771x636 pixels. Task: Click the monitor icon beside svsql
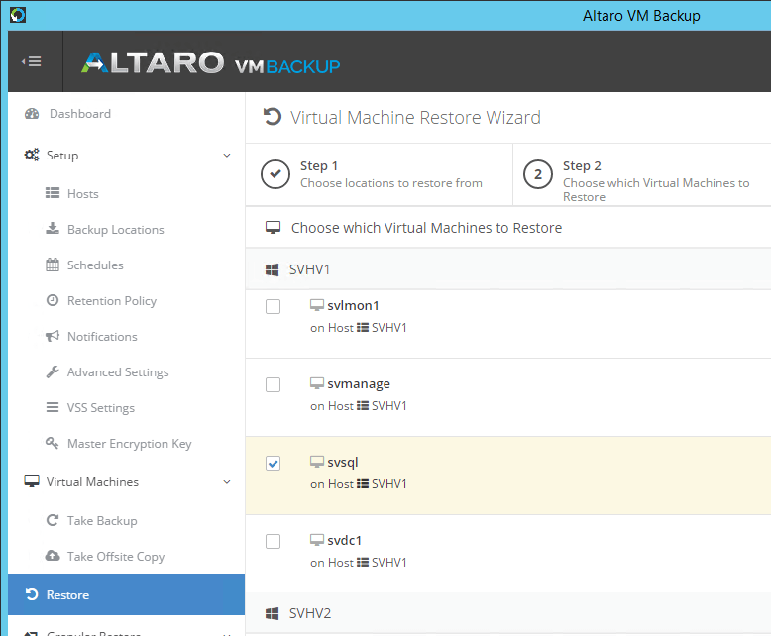point(317,462)
